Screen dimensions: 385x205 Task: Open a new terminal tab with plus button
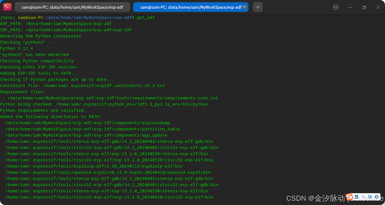coord(258,7)
